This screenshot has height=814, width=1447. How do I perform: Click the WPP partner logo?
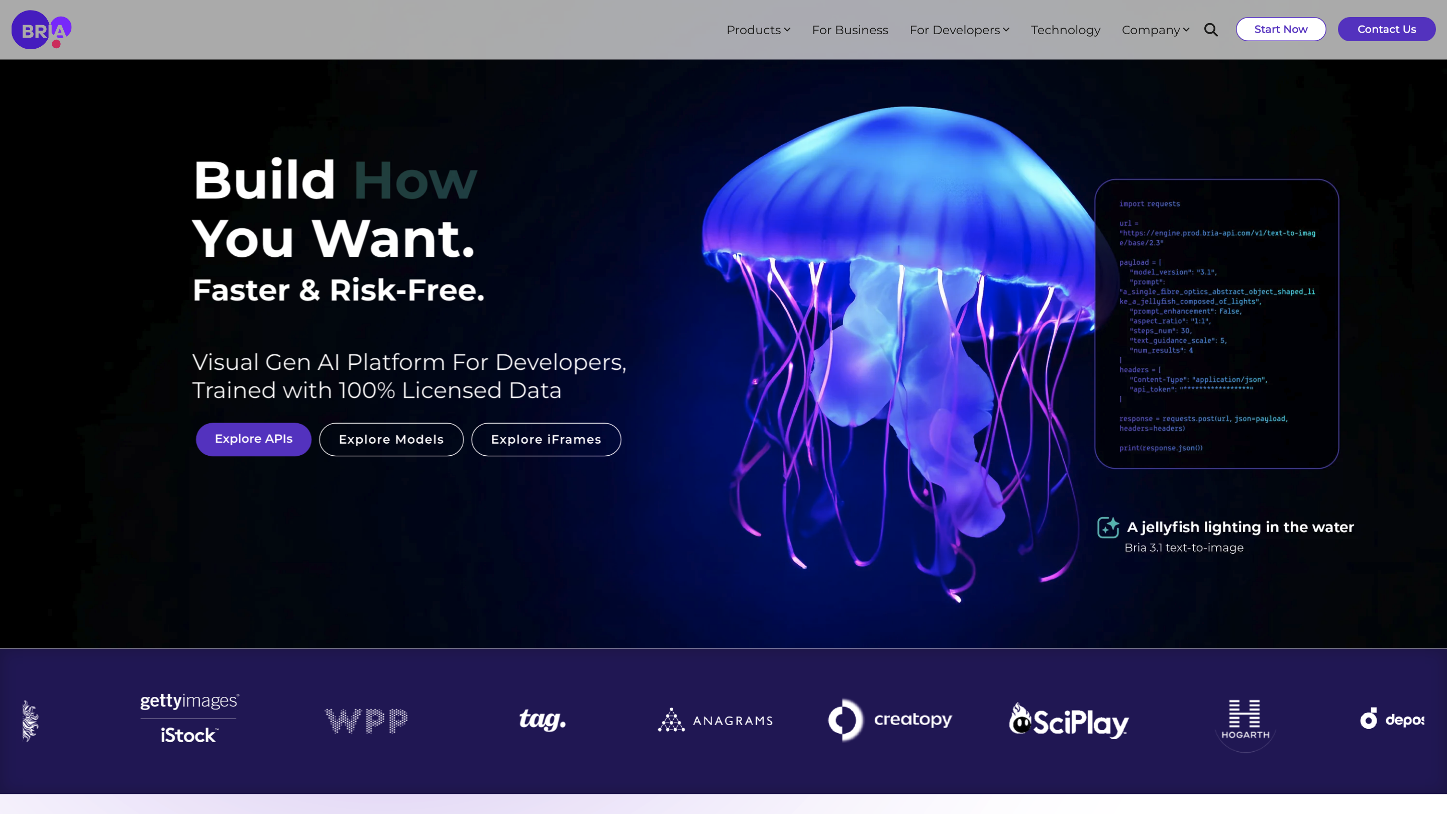pyautogui.click(x=366, y=720)
